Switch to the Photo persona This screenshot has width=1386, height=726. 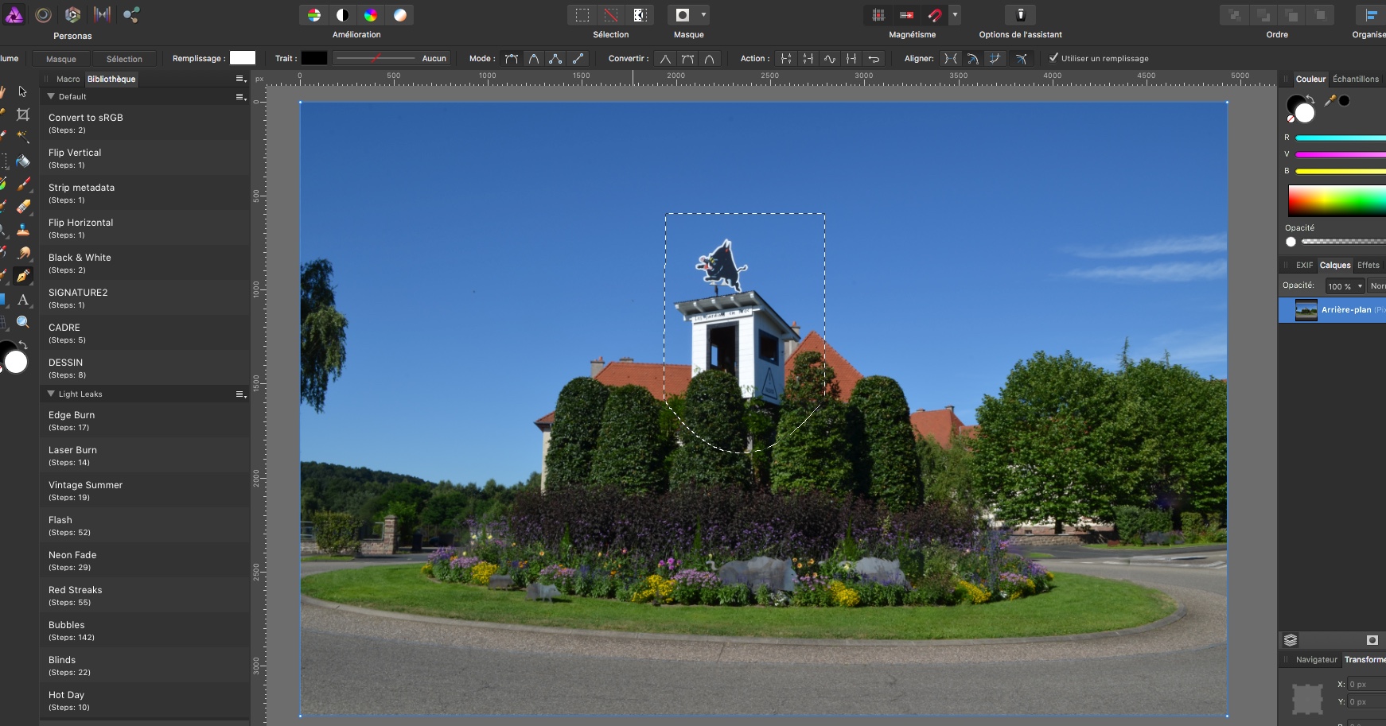tap(14, 14)
